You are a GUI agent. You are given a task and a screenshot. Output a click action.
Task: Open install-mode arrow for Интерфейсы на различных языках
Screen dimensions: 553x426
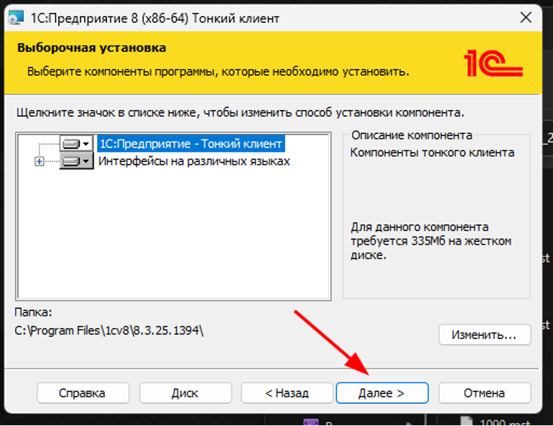pyautogui.click(x=86, y=162)
